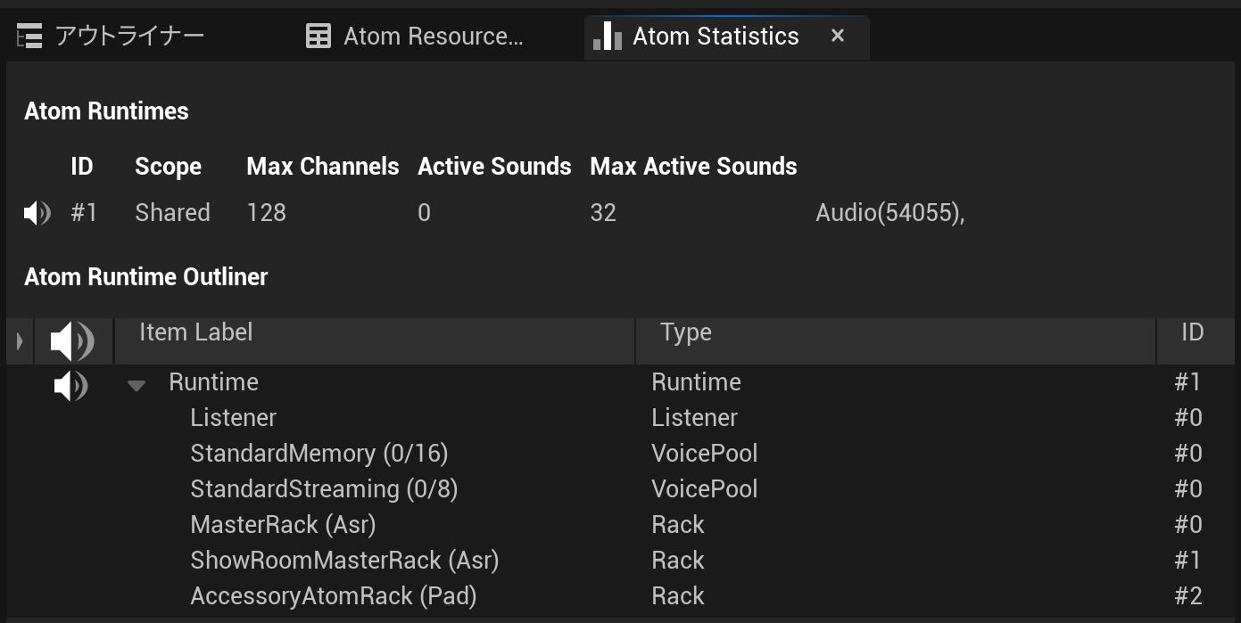Collapse the Runtime tree node
This screenshot has width=1241, height=623.
137,386
